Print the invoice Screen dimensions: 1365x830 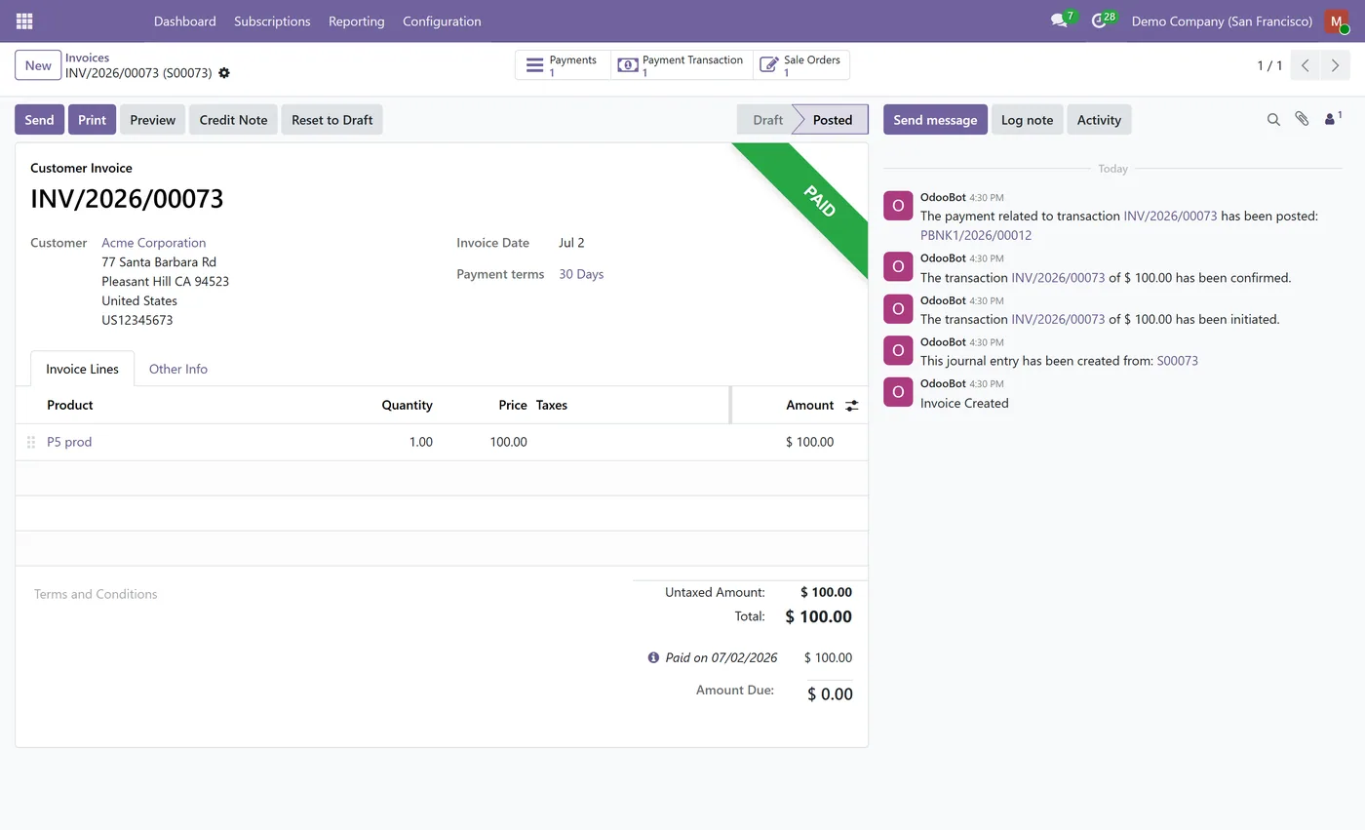tap(92, 119)
